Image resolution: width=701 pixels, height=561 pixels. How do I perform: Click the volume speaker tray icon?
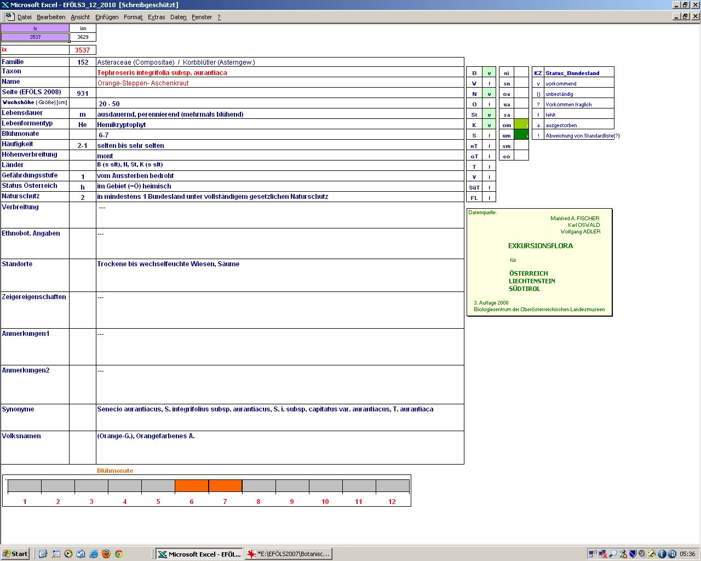642,554
